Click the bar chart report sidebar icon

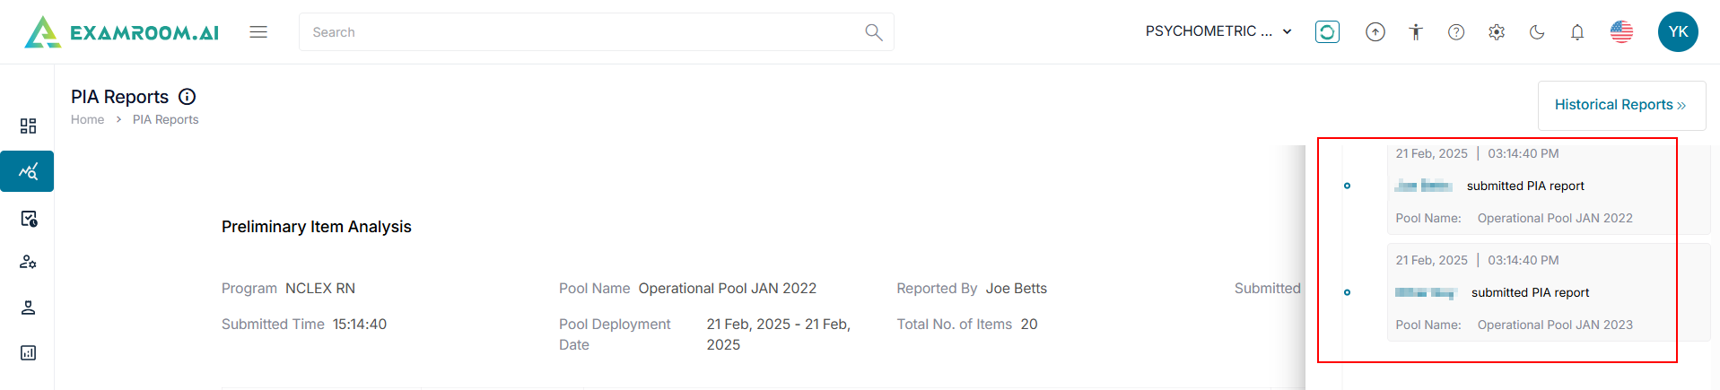click(28, 352)
